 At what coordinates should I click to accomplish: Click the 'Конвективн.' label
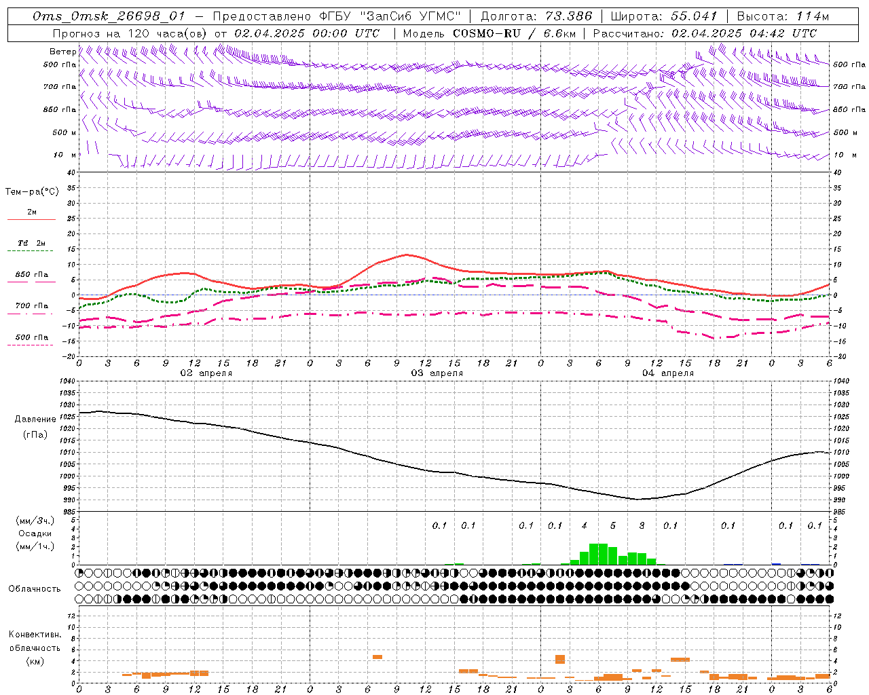(35, 635)
